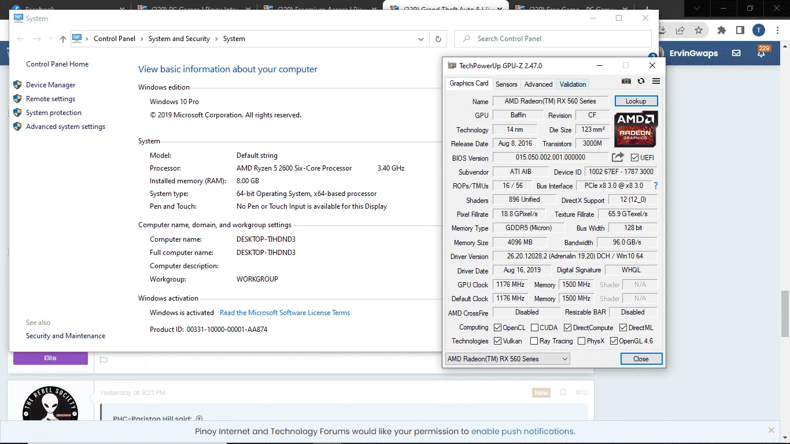Open the AMD Radeon RX 560 Series GPU selector
The image size is (790, 444).
tap(507, 359)
